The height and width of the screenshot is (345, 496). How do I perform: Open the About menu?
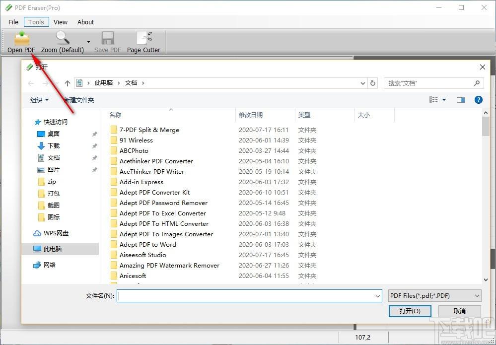(x=86, y=22)
